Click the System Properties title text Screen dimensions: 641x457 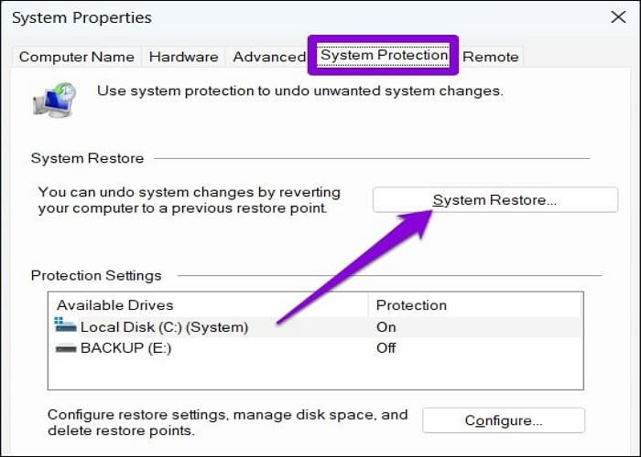[x=81, y=18]
